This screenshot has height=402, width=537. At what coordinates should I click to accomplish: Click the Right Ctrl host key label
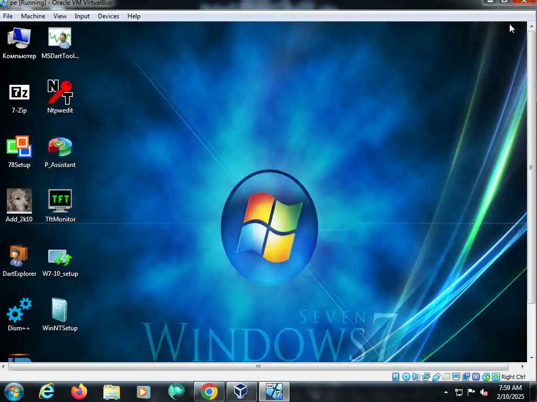513,377
